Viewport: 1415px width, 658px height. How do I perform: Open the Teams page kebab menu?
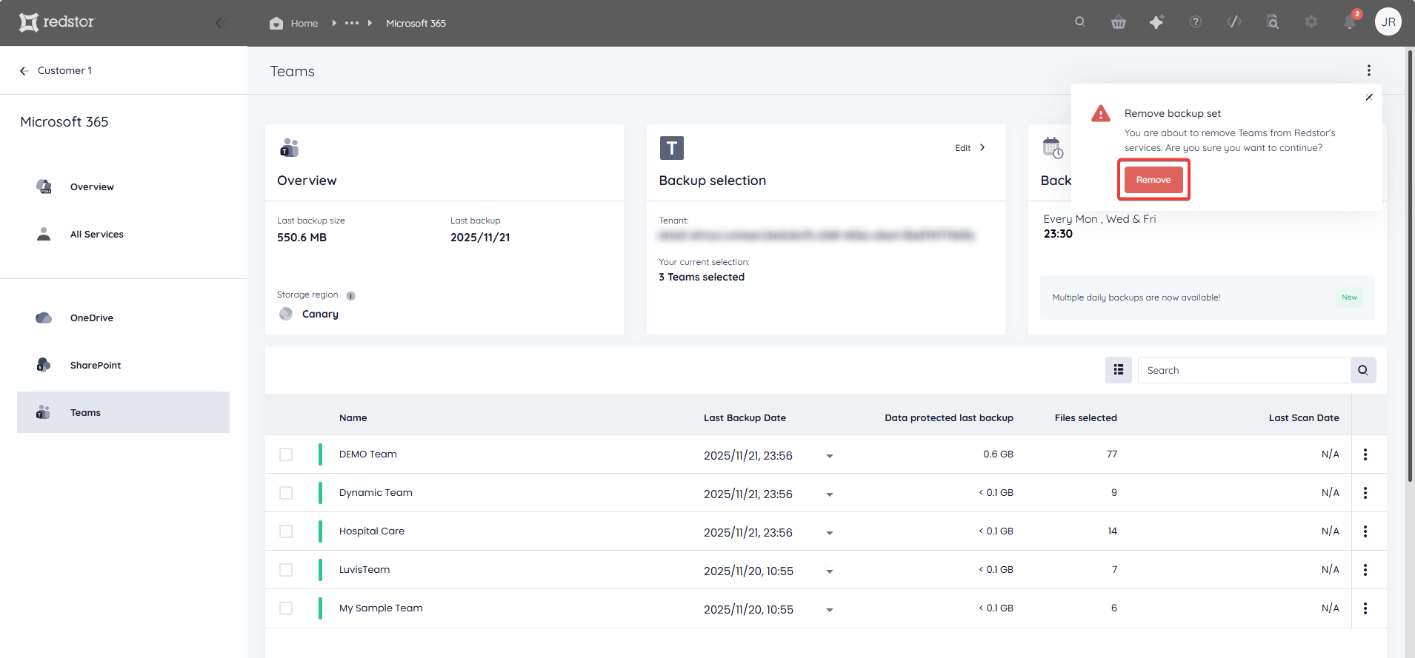click(1369, 70)
